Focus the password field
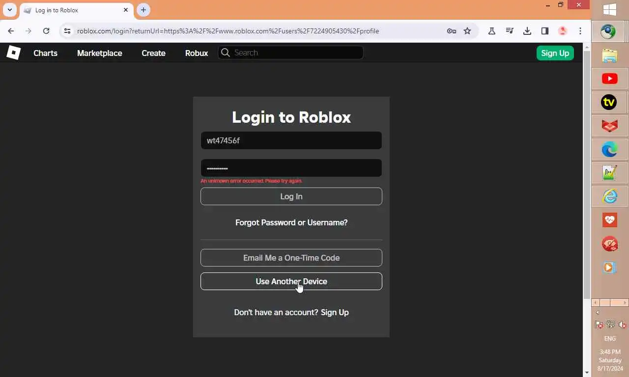629x377 pixels. [291, 168]
